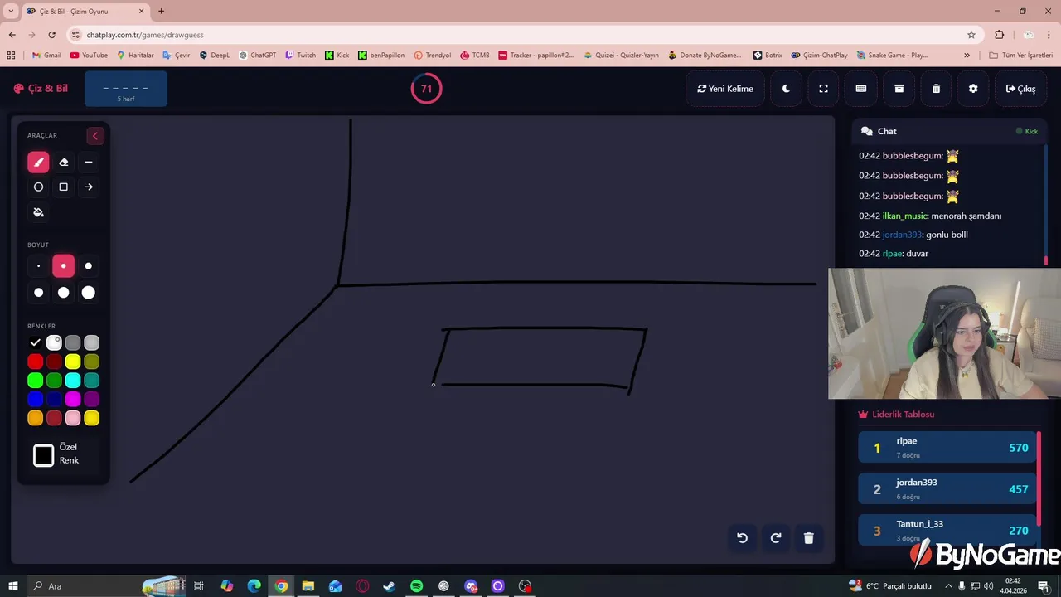Open Microsoft Edge from the taskbar
1061x597 pixels.
(254, 586)
